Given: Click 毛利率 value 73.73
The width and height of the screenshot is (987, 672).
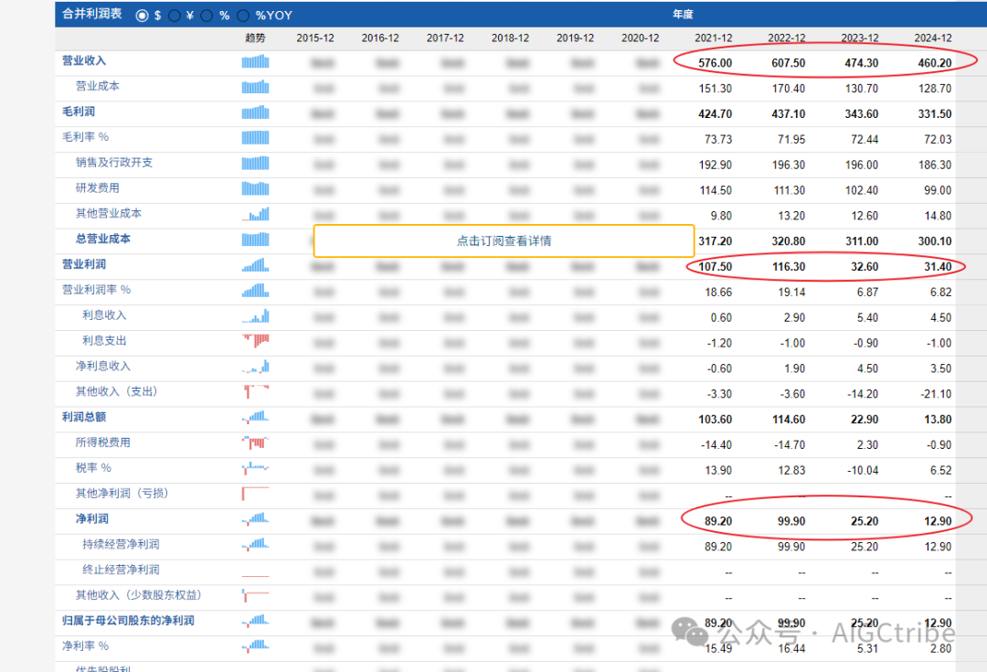Looking at the screenshot, I should (x=718, y=139).
